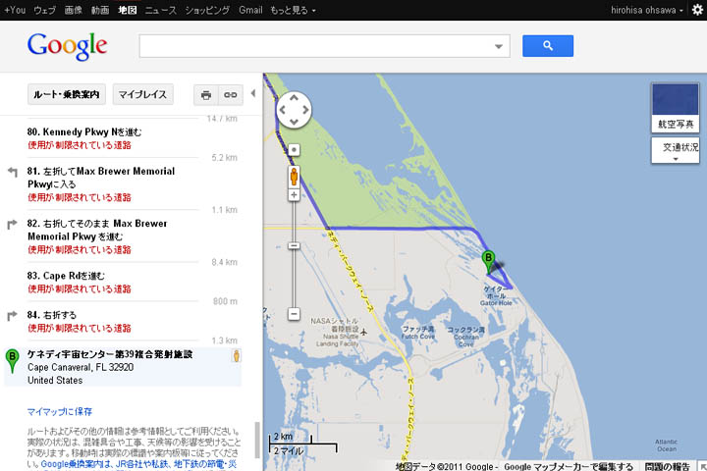Viewport: 707px width, 471px height.
Task: Click the zoom slider handle
Action: coord(294,245)
